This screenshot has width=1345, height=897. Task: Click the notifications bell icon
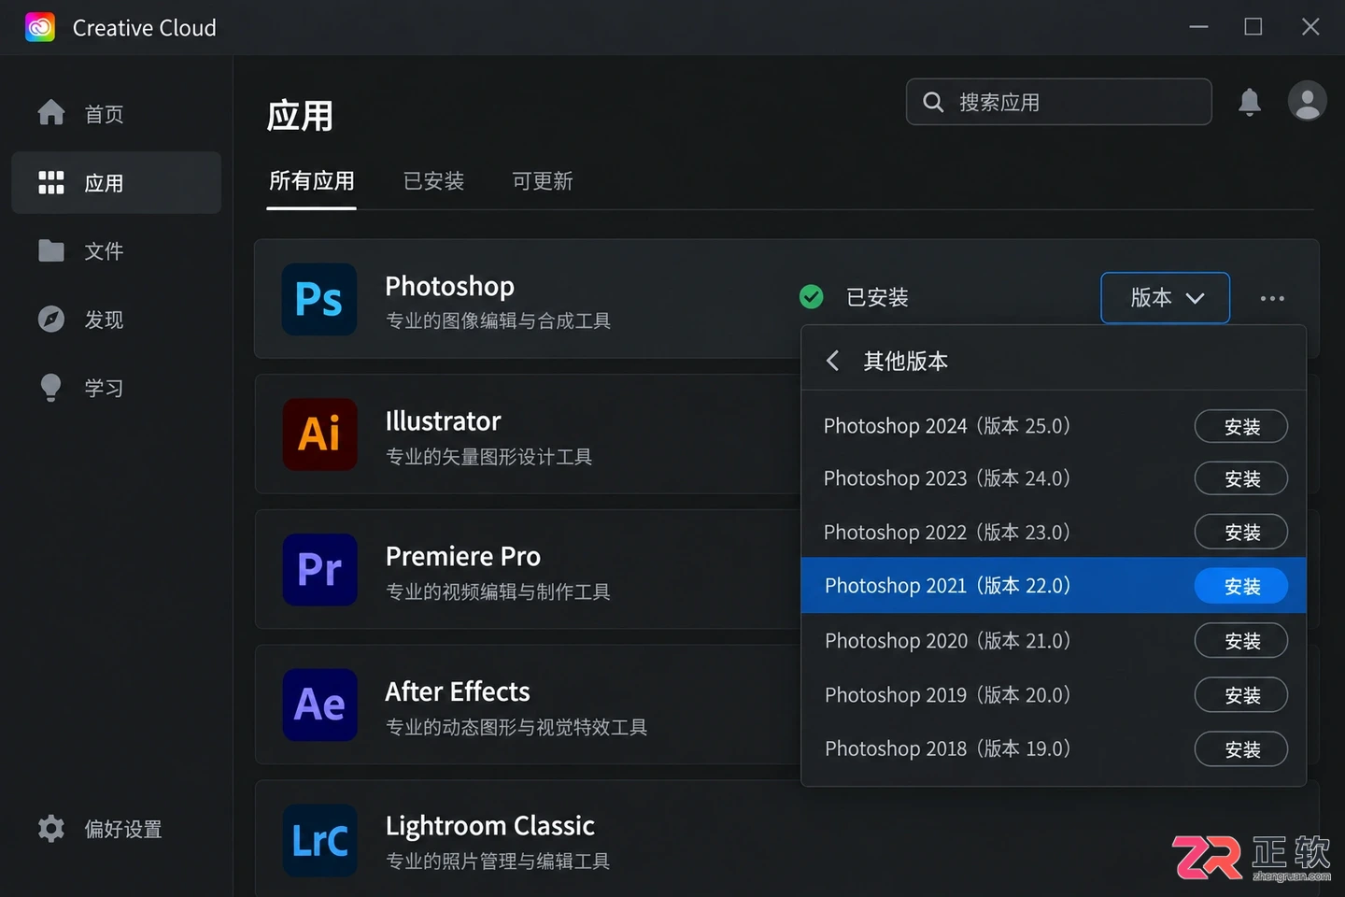tap(1250, 102)
